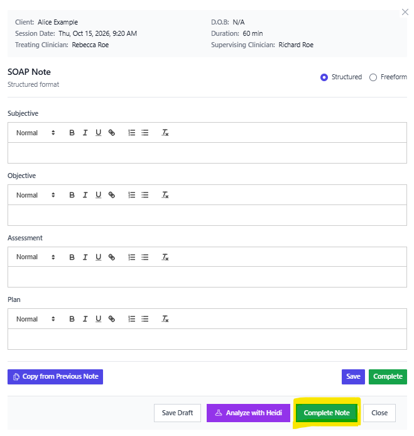Apply underline in the Assessment editor toolbar
414x436 pixels.
98,257
